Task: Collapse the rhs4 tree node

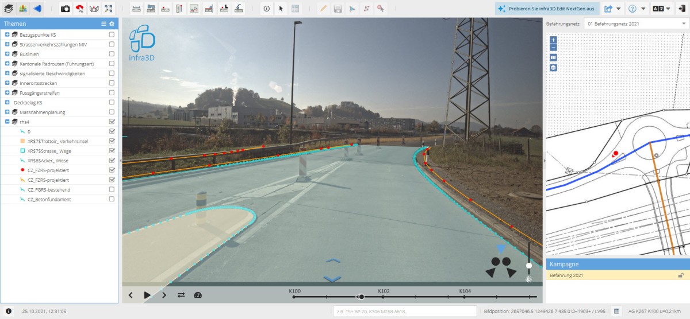Action: pyautogui.click(x=7, y=122)
